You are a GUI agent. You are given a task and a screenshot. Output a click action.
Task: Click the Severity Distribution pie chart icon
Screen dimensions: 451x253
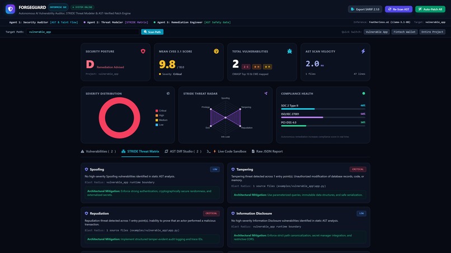[x=168, y=93]
